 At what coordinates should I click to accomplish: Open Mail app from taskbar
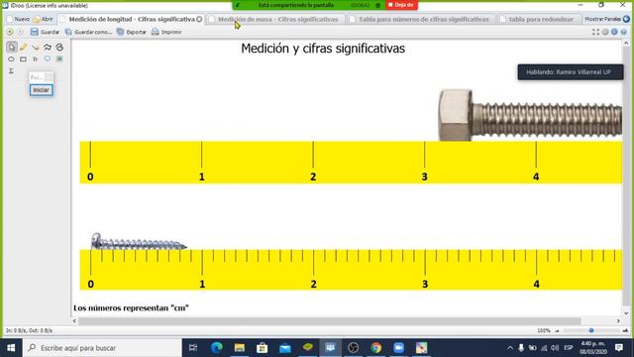[285, 348]
